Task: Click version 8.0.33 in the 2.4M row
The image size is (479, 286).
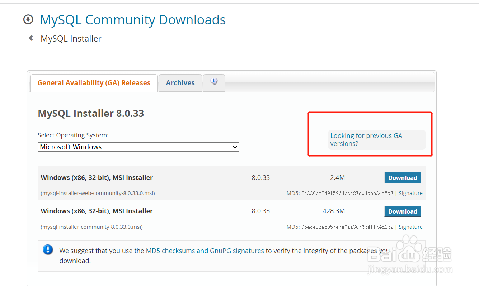Action: click(261, 178)
